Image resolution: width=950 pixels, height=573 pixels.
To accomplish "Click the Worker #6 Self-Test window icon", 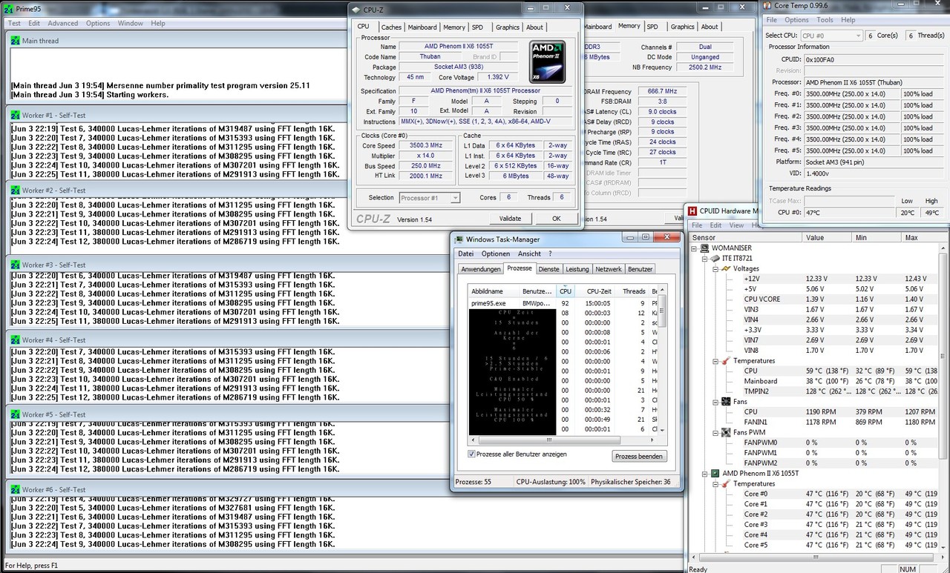I will click(x=15, y=489).
